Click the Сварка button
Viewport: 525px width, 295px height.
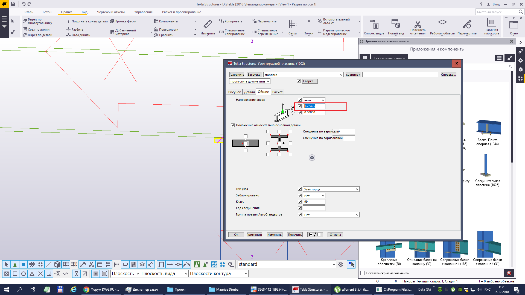pos(310,81)
